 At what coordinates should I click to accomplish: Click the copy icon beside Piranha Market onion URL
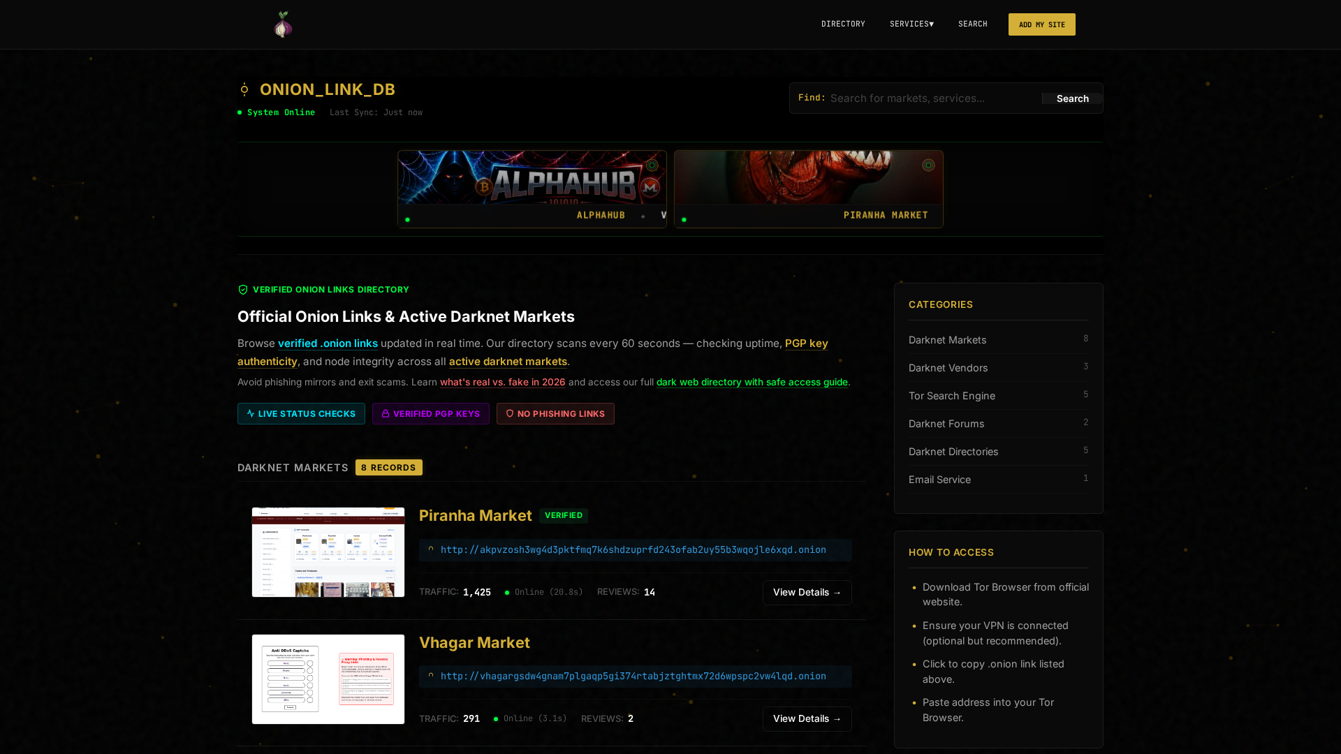click(431, 549)
